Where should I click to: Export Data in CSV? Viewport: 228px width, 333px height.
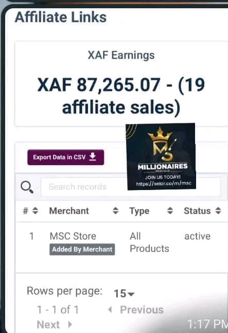(x=66, y=157)
